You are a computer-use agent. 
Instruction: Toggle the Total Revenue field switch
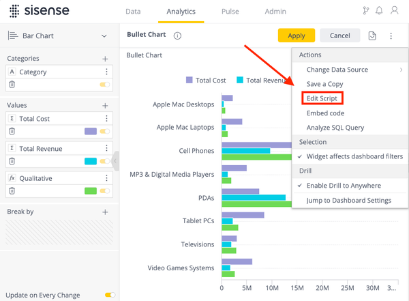point(105,161)
